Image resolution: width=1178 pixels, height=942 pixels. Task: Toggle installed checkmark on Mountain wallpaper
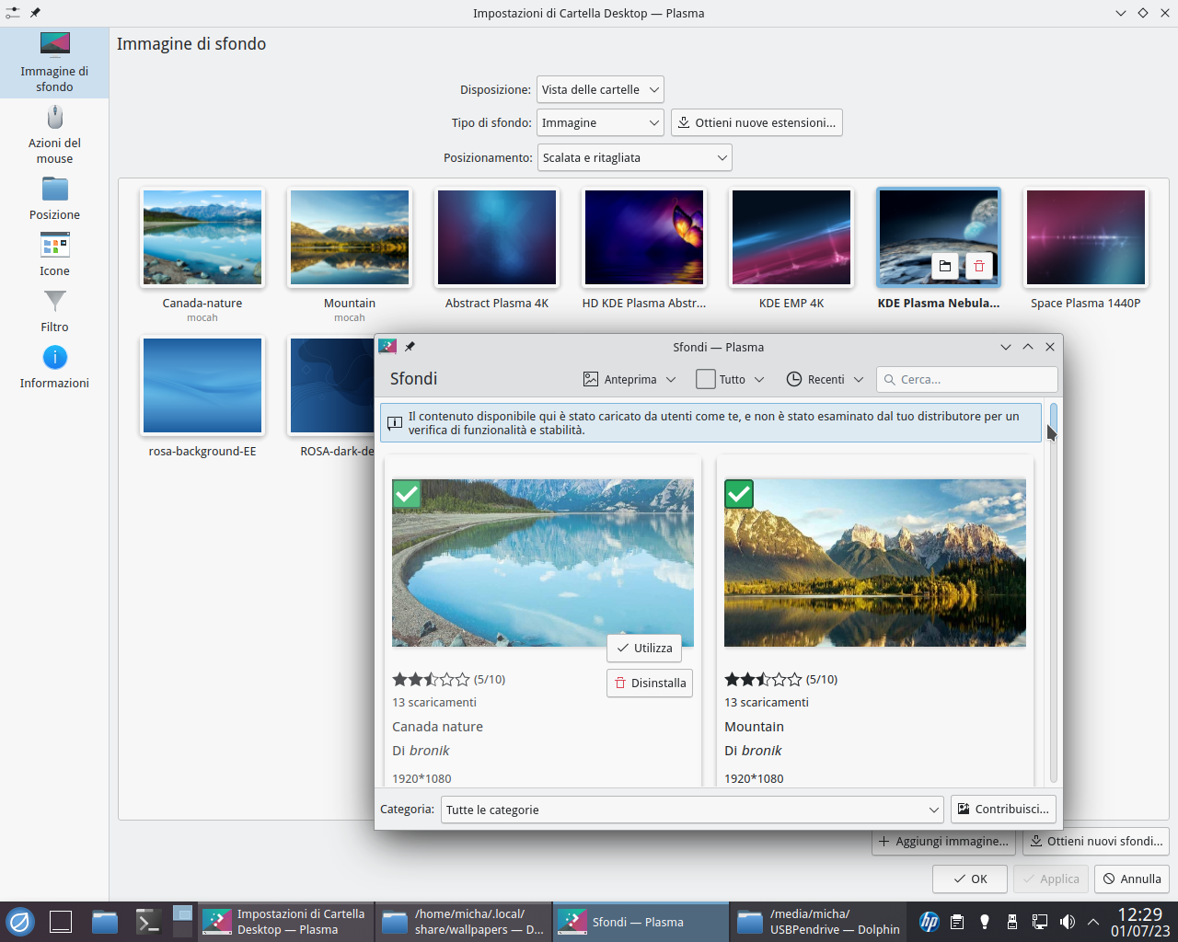[738, 494]
